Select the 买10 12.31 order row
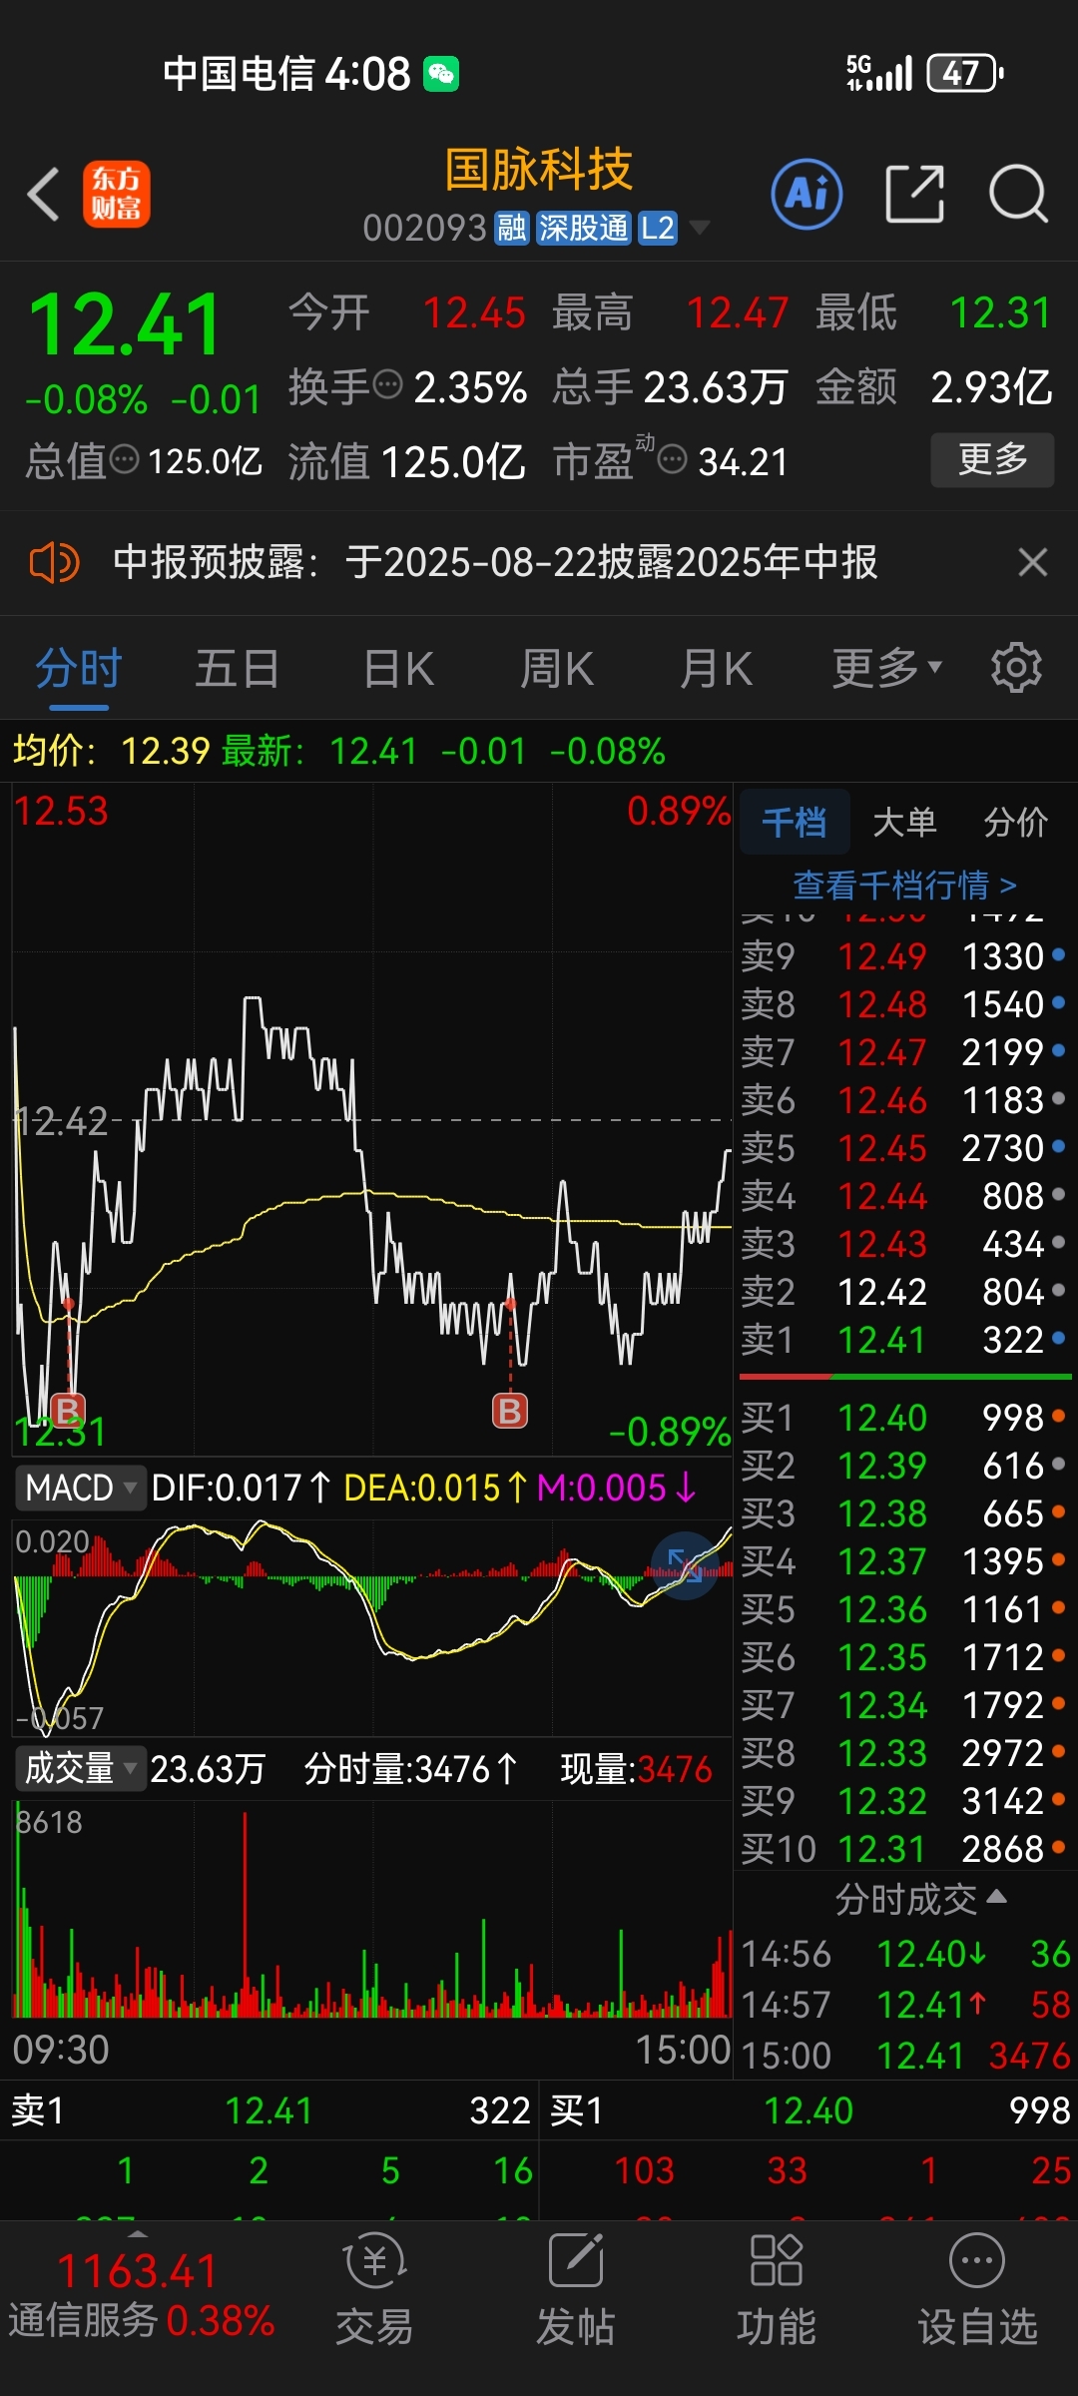The height and width of the screenshot is (2396, 1078). [x=904, y=1849]
